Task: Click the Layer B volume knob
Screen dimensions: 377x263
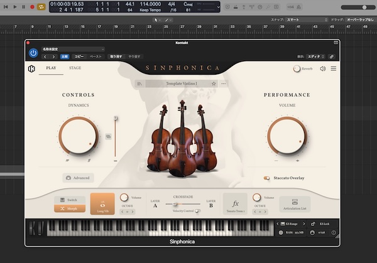Action: [x=256, y=198]
